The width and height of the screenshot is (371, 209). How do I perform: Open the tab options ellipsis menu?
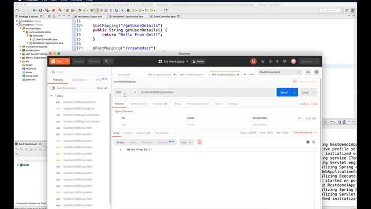coord(251,74)
